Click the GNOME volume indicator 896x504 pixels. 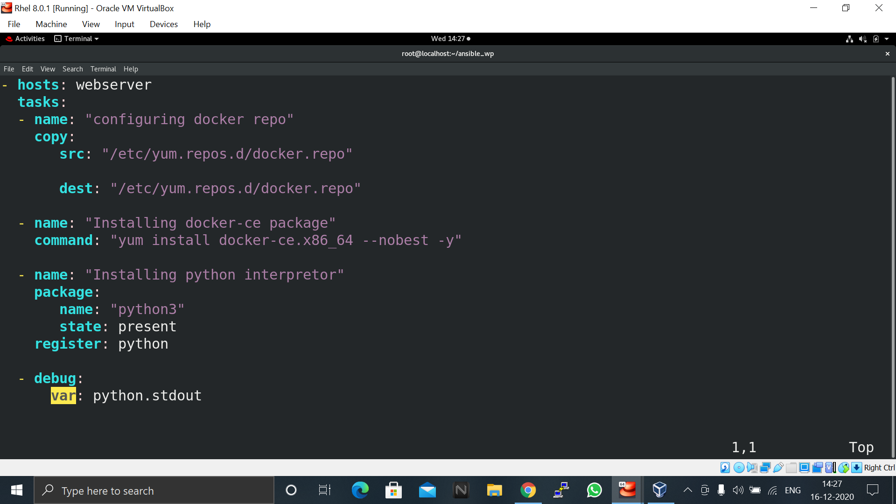(x=862, y=39)
